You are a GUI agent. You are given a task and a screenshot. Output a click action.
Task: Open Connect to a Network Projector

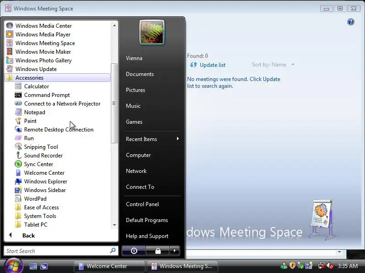57,104
